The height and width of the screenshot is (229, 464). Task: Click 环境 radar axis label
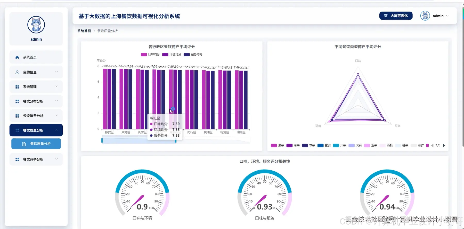point(318,126)
